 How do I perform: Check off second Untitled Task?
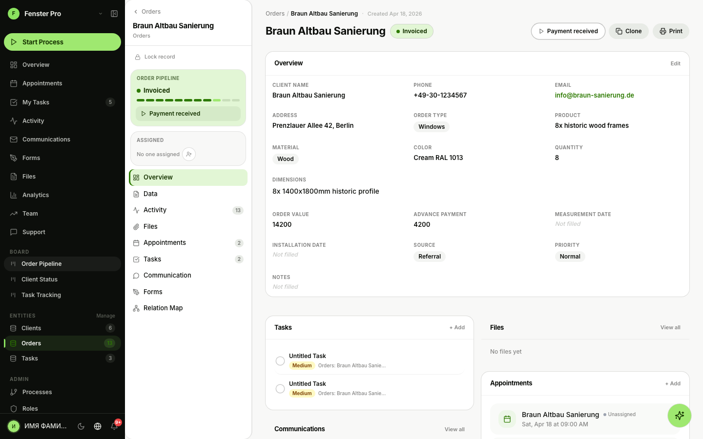(280, 389)
